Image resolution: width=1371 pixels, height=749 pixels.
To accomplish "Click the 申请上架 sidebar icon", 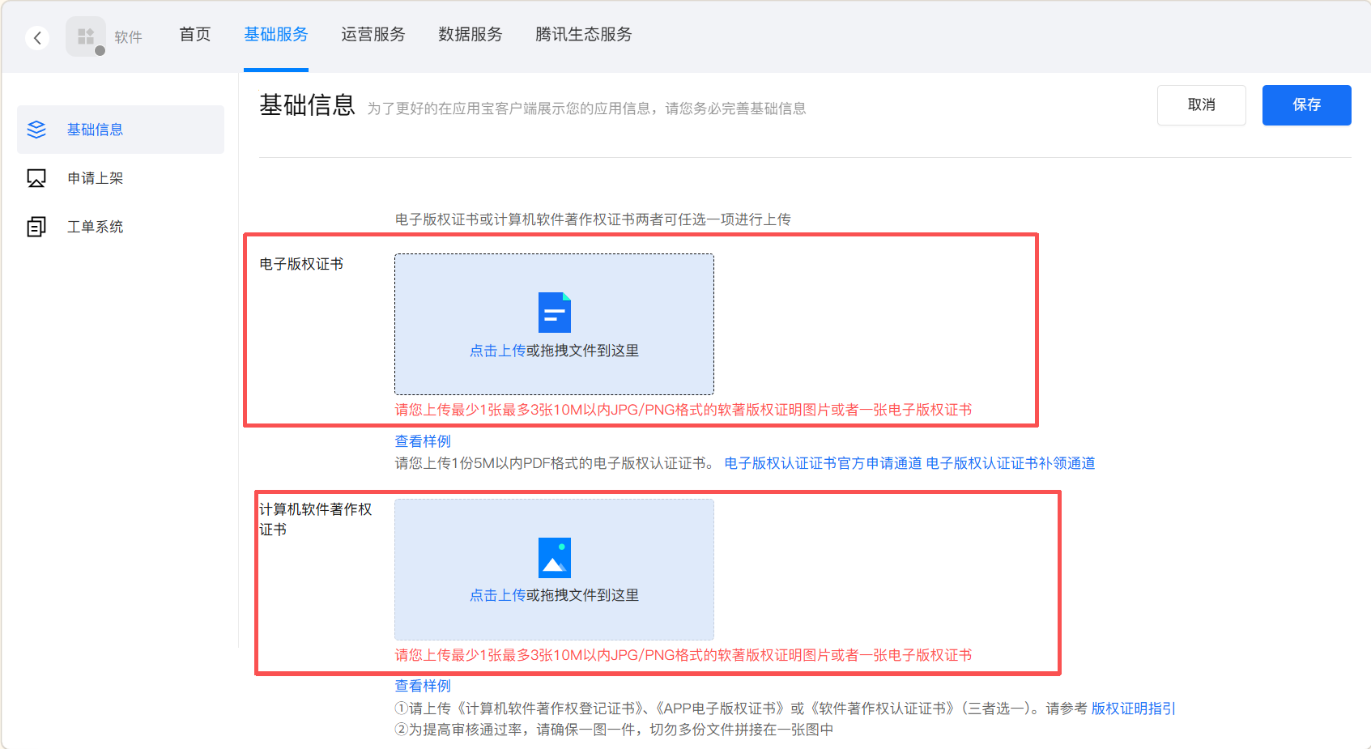I will point(36,178).
